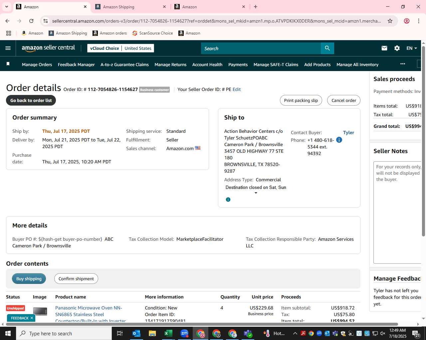Click the phone info icon
426x340 pixels.
pyautogui.click(x=339, y=140)
